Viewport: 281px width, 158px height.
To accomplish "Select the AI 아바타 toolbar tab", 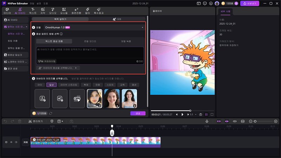I will pos(20,11).
